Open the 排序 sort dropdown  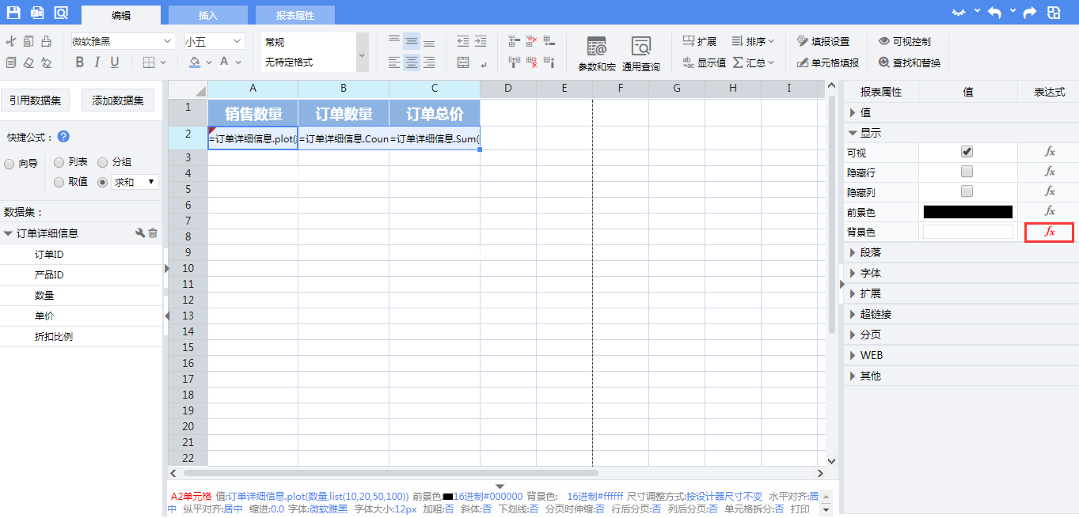(753, 41)
